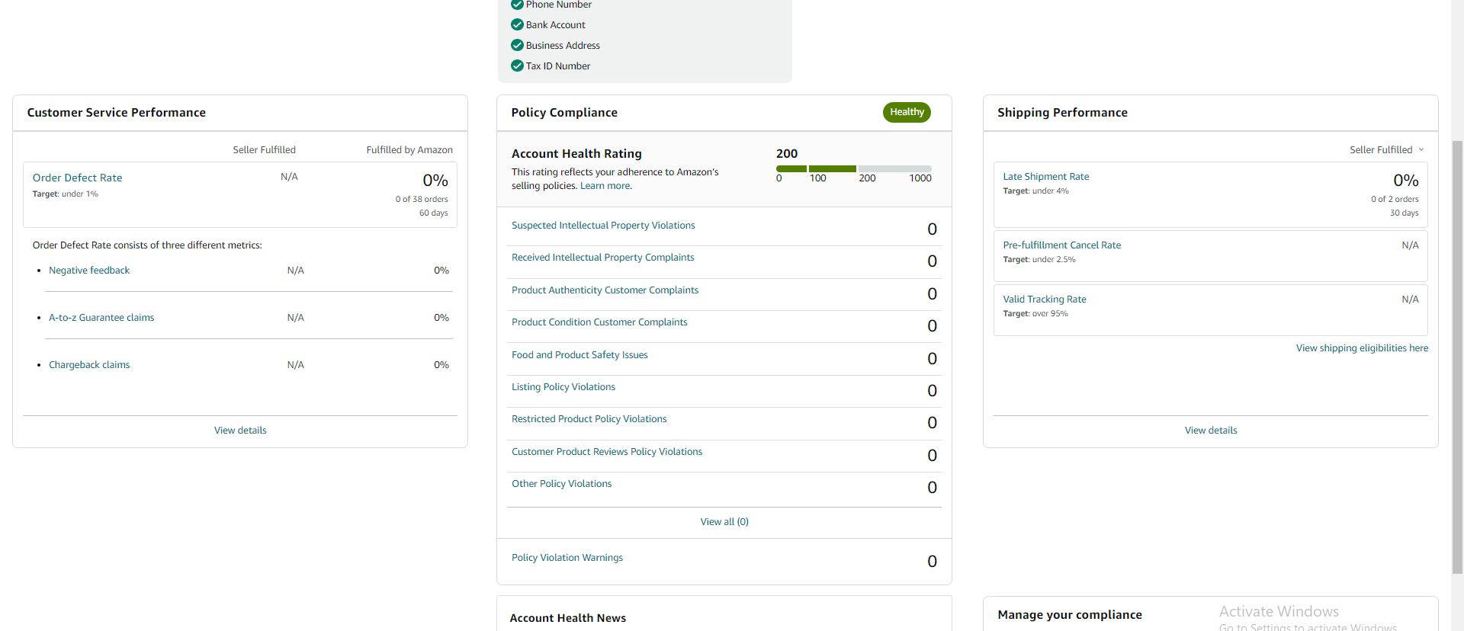Click View details under Shipping Performance
Image resolution: width=1464 pixels, height=631 pixels.
point(1211,431)
